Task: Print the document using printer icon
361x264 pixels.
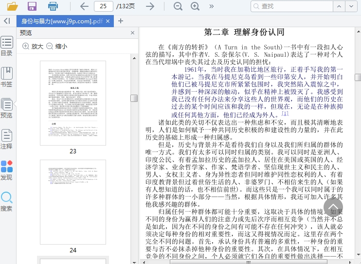Action: (53, 6)
